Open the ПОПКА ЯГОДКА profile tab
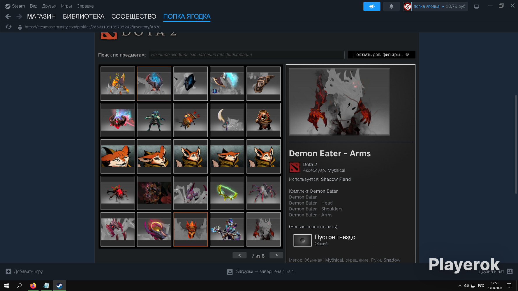This screenshot has height=291, width=518. tap(187, 17)
